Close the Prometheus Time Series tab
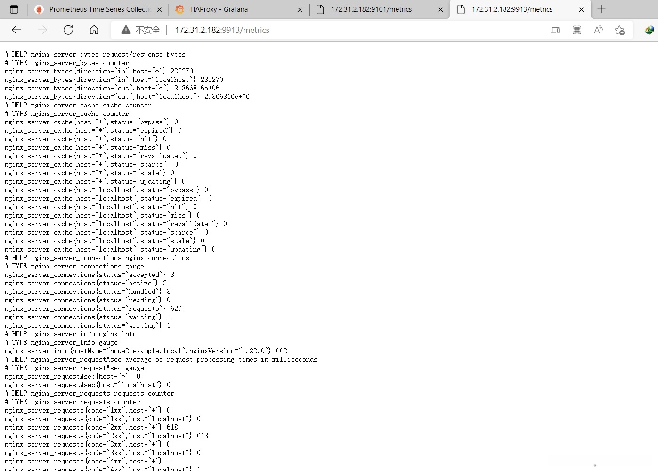This screenshot has height=471, width=658. (x=159, y=9)
